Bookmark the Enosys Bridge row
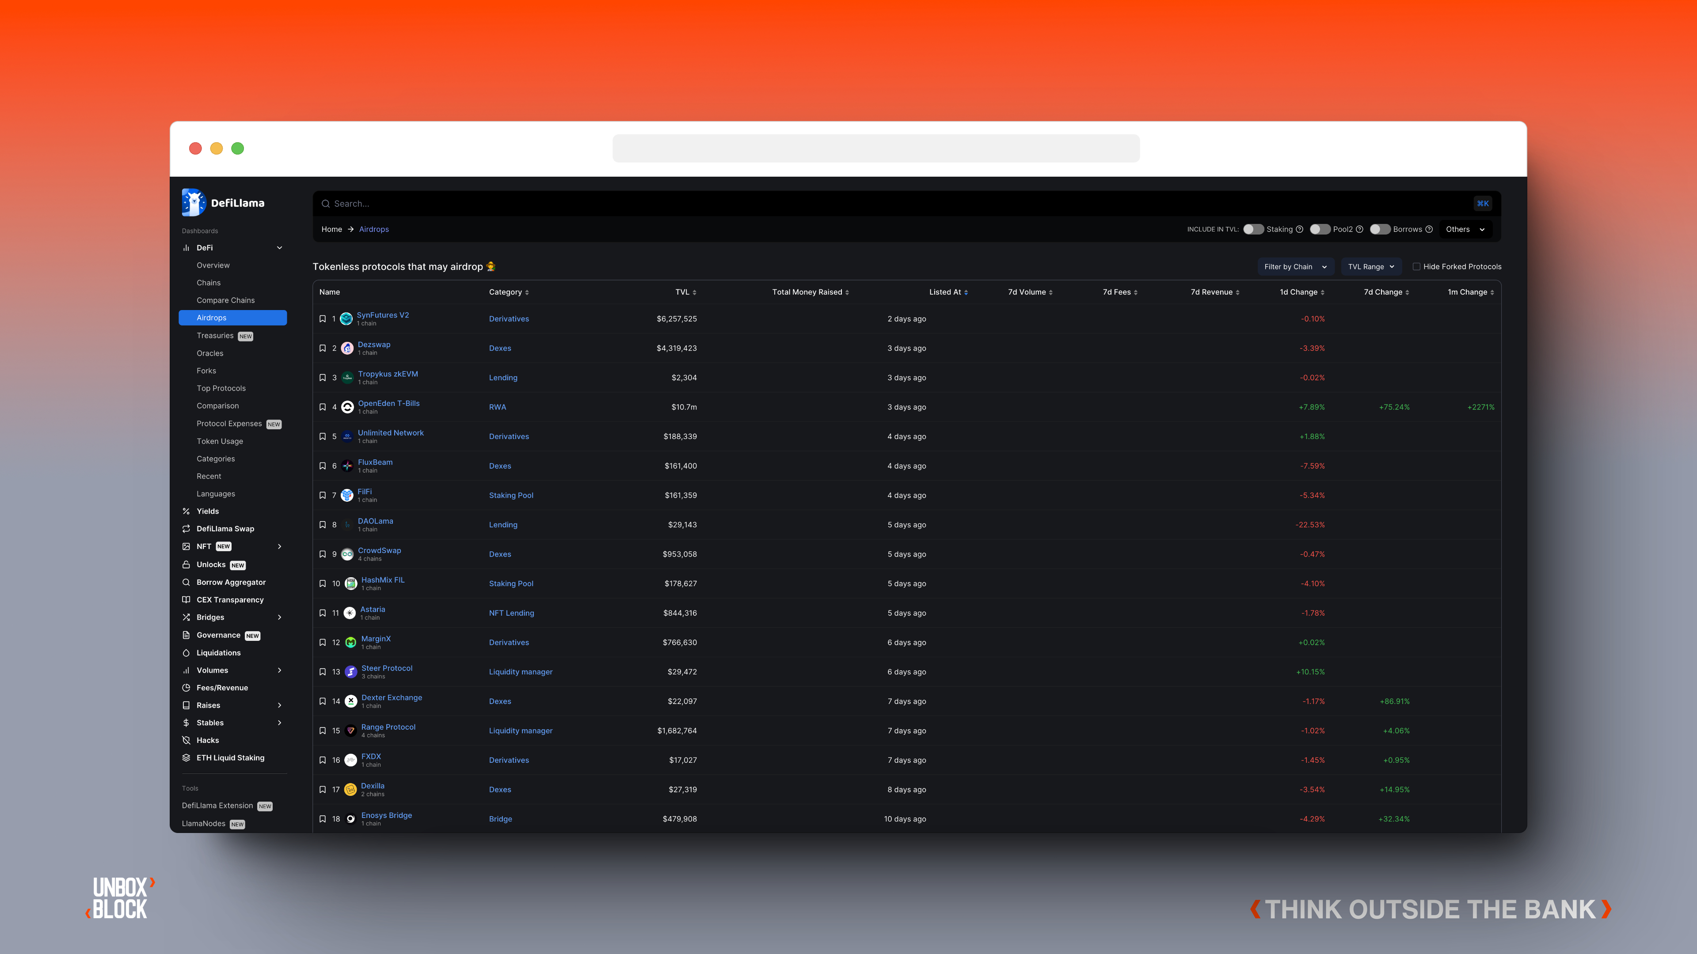 click(323, 819)
